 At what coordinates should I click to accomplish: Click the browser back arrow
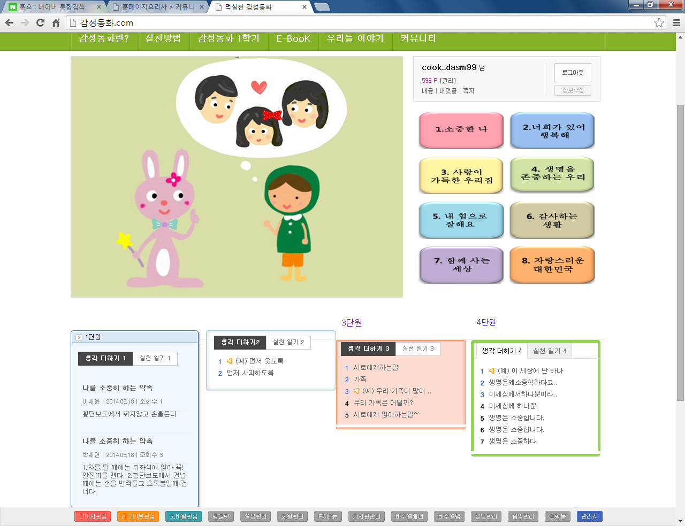[9, 22]
